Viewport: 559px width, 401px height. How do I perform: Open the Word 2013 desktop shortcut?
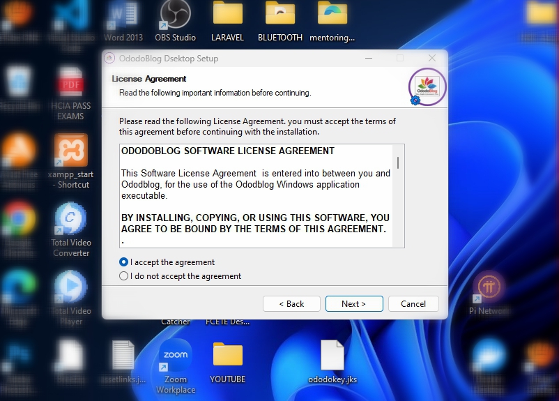[123, 18]
